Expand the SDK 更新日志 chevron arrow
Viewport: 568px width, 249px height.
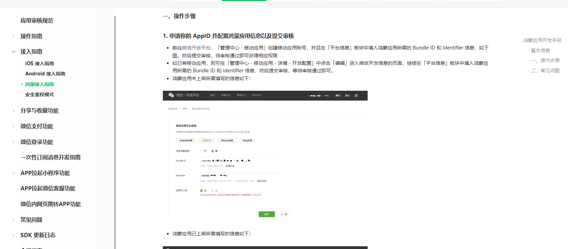point(14,235)
